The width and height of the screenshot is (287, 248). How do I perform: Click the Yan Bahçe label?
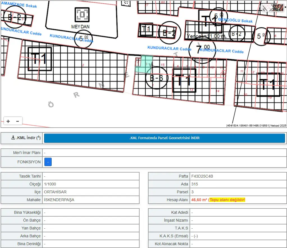31,228
